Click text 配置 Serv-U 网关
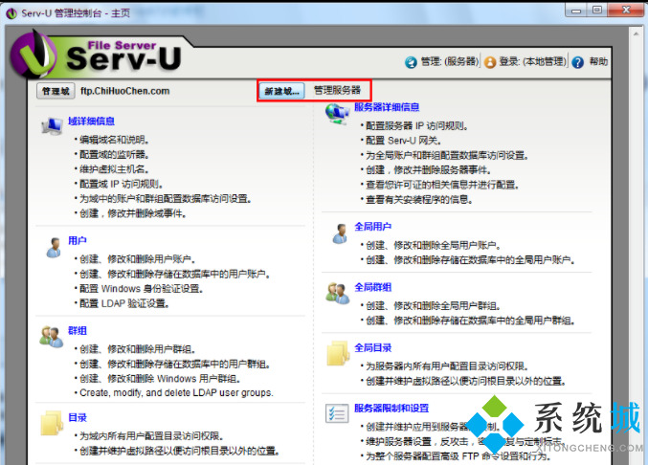The image size is (648, 465). 403,141
